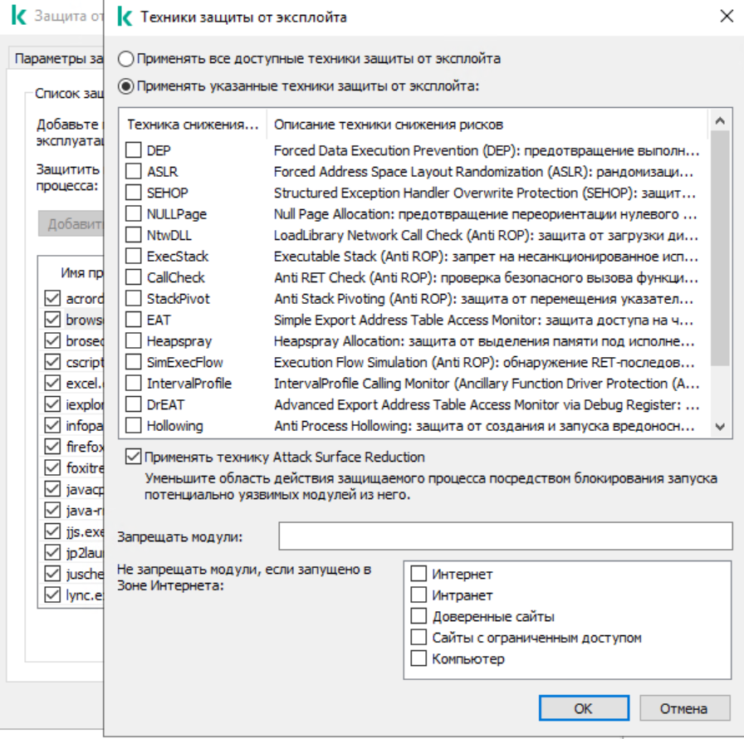The image size is (744, 739).
Task: Enable the EAT technique checkbox
Action: click(134, 320)
